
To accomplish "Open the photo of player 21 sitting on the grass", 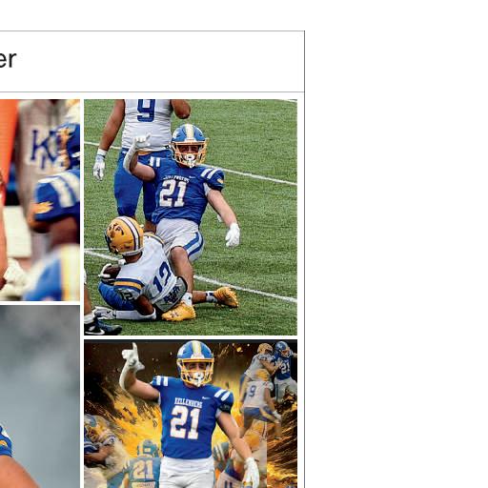I will (191, 217).
